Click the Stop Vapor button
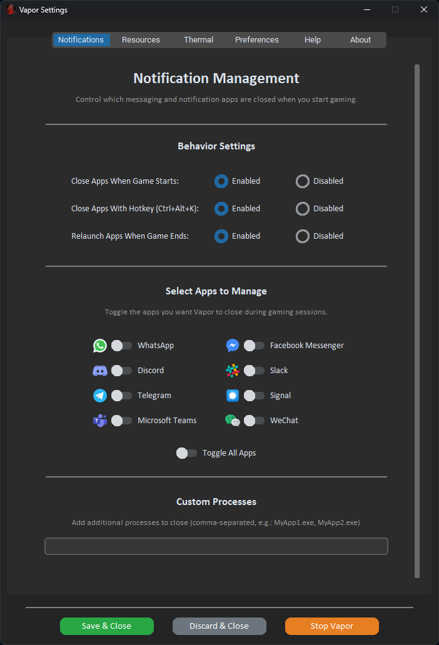439x645 pixels. [x=331, y=626]
